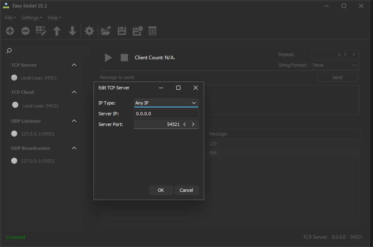The height and width of the screenshot is (247, 373).
Task: Decrease Repeat value with left arrow
Action: pos(345,54)
